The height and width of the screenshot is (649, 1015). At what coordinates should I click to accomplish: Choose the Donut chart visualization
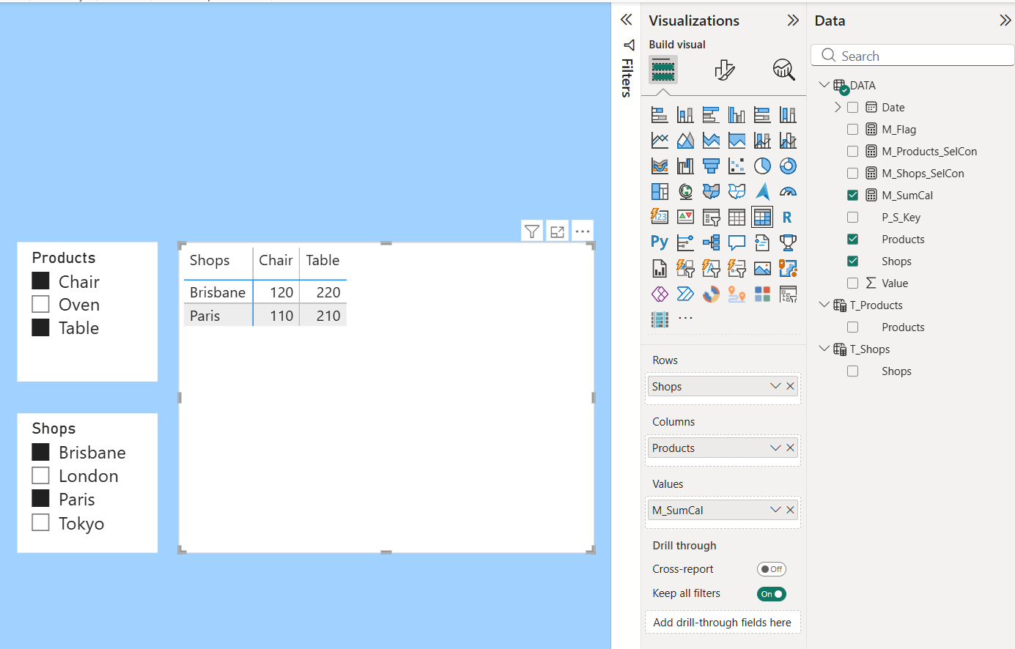coord(788,166)
